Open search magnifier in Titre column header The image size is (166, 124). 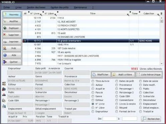coord(128,15)
